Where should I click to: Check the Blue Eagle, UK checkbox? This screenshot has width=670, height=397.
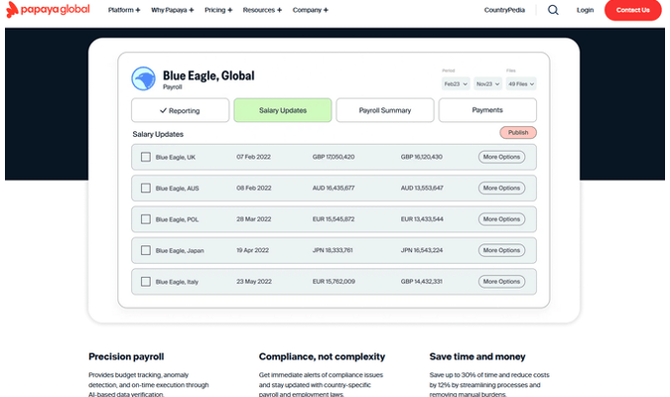click(146, 157)
